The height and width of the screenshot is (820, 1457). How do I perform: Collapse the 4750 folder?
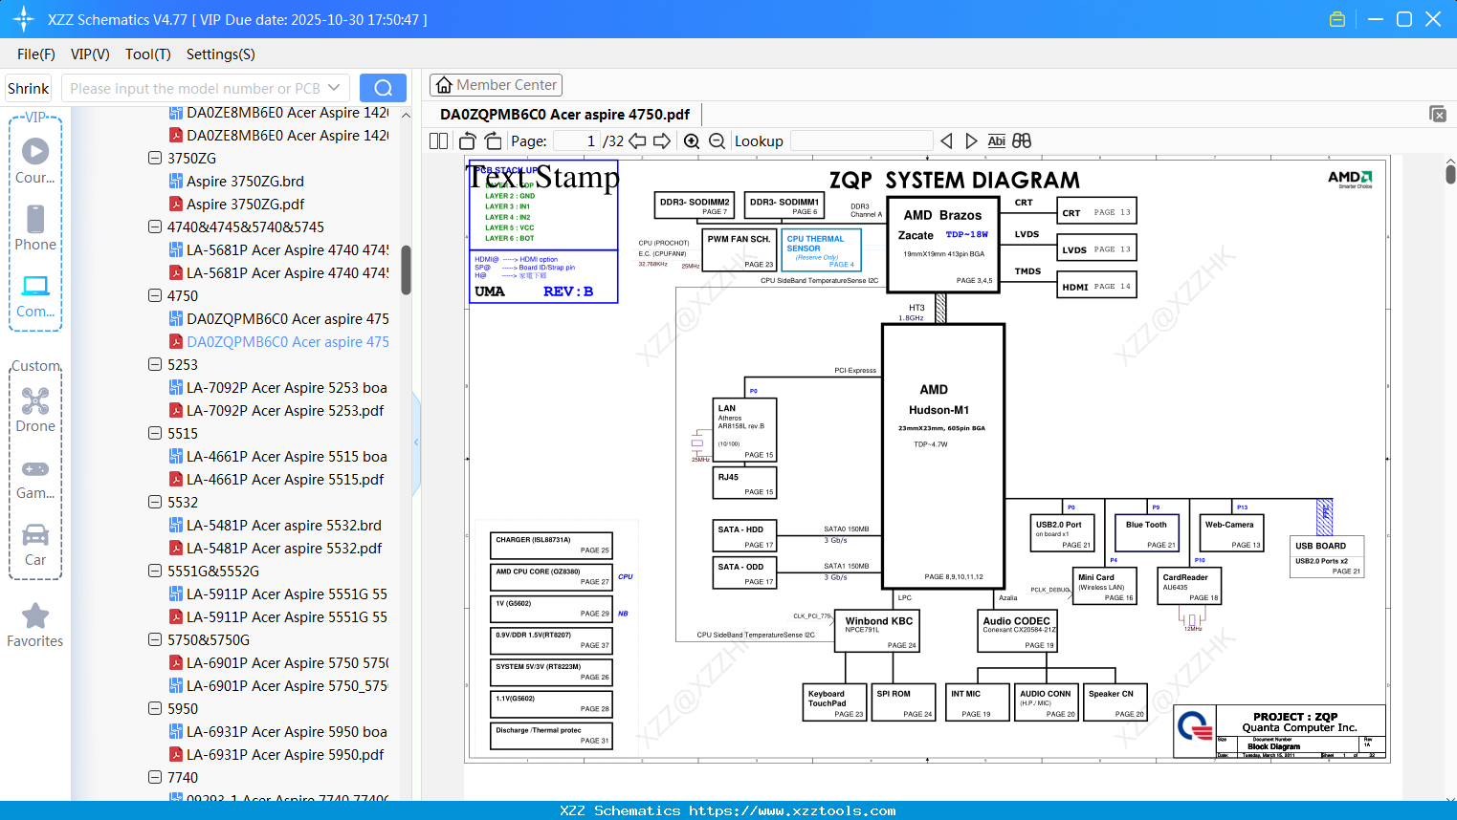155,295
